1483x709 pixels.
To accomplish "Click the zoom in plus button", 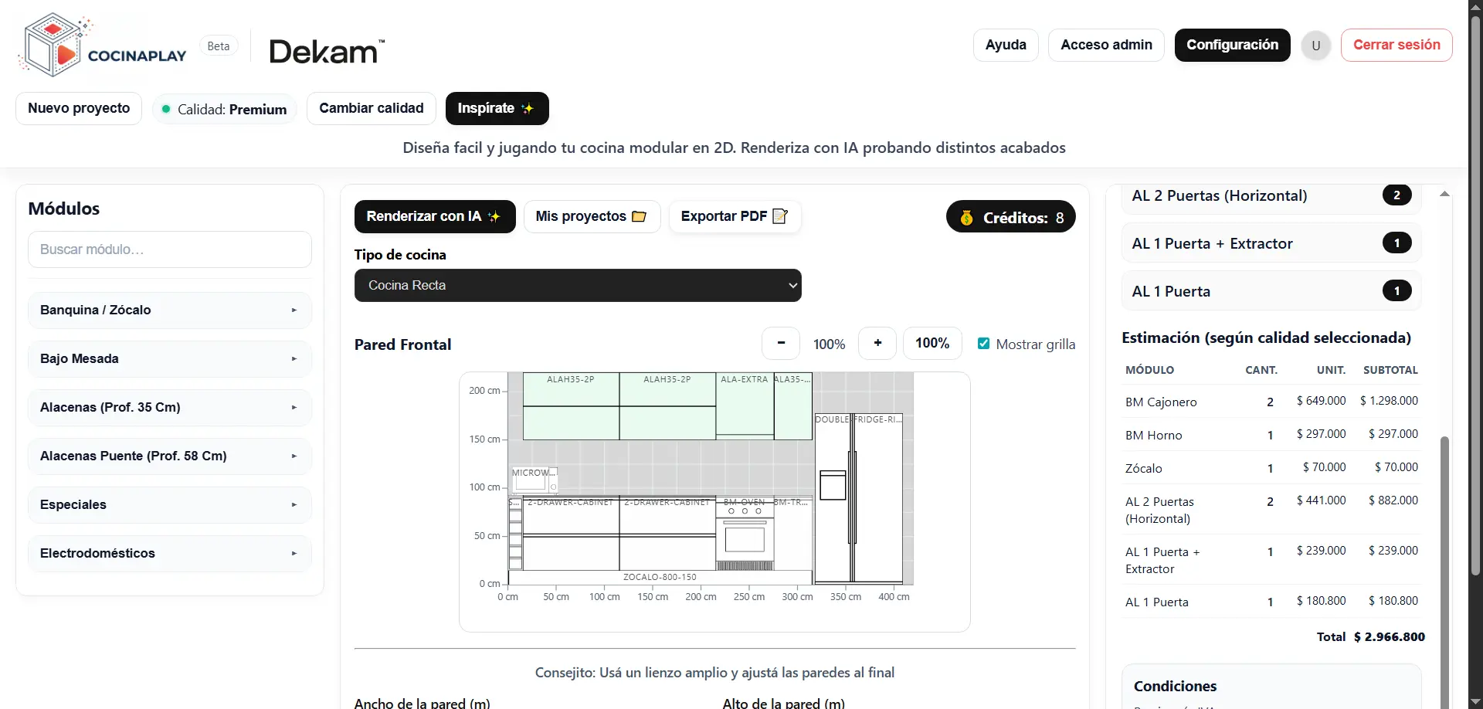I will click(x=877, y=344).
